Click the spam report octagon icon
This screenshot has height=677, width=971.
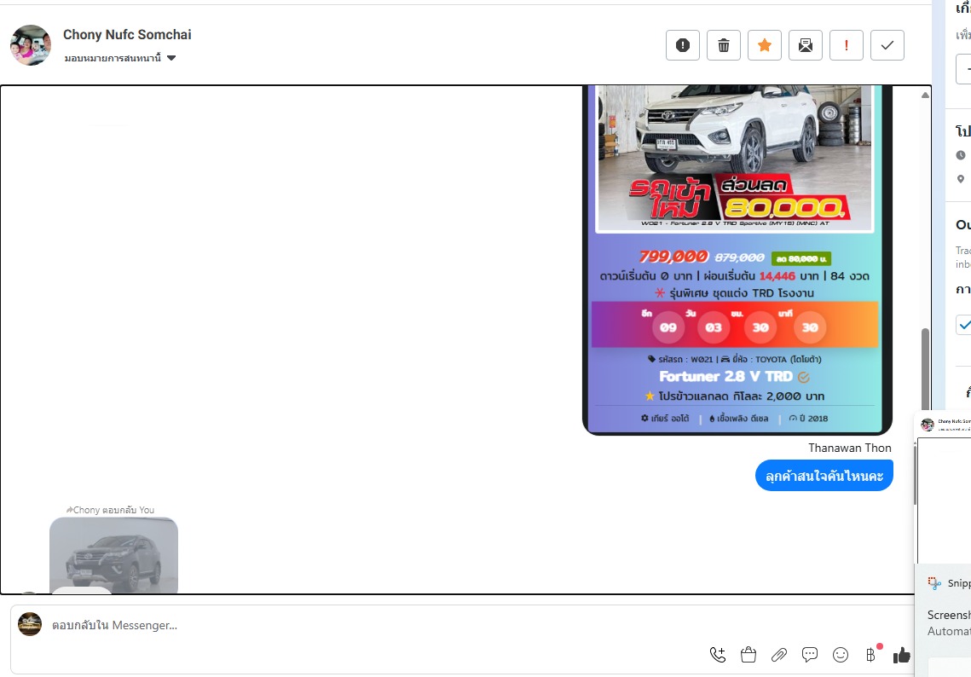[683, 45]
